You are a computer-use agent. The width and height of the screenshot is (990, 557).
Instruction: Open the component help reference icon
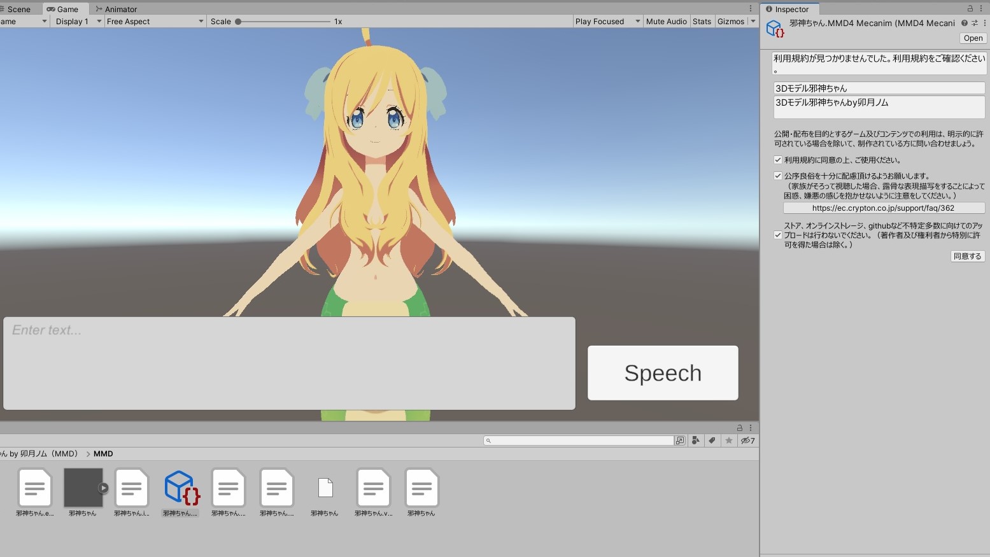[x=965, y=23]
